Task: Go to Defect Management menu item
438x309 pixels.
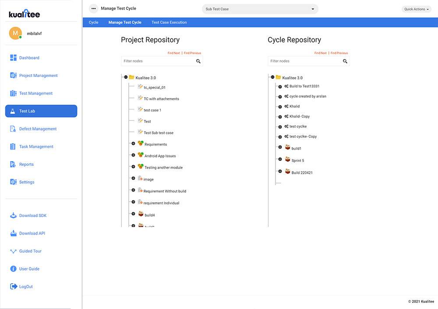Action: tap(38, 129)
